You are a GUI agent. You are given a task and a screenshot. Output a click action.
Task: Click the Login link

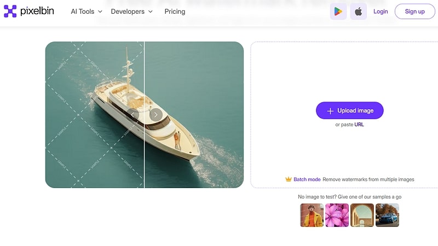(381, 11)
